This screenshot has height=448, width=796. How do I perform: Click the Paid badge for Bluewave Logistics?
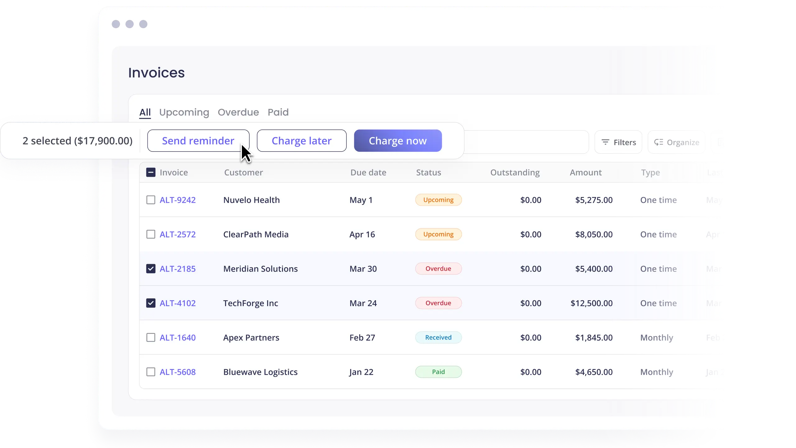438,372
